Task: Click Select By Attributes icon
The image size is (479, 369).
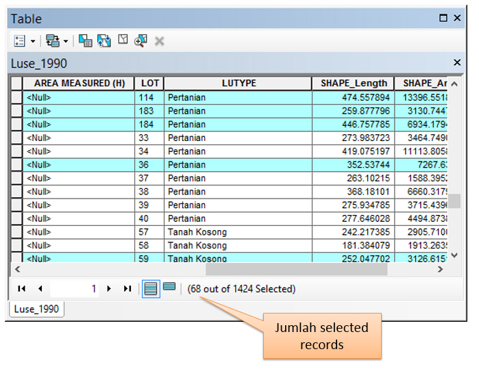Action: pos(85,40)
